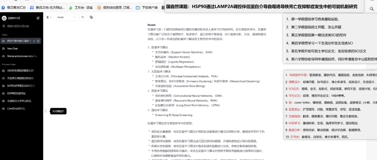Click the robot logo beside 创建新对话
The height and width of the screenshot is (160, 377).
[x=4, y=18]
